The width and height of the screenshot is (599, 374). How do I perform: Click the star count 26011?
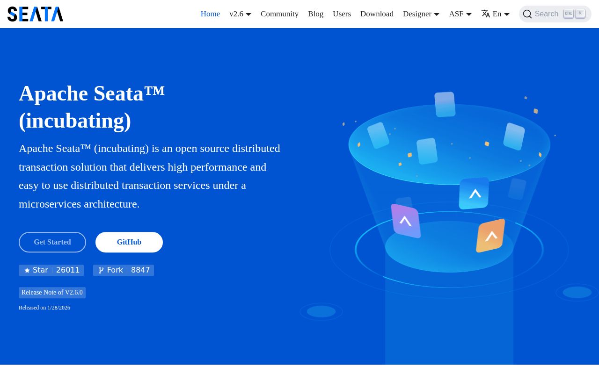pos(68,270)
